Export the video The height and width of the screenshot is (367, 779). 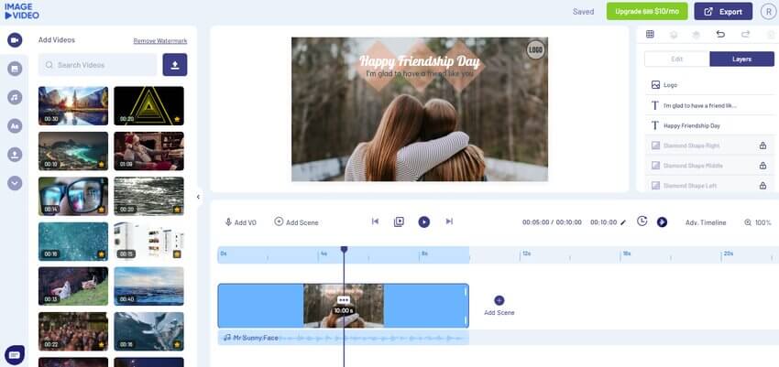(723, 11)
